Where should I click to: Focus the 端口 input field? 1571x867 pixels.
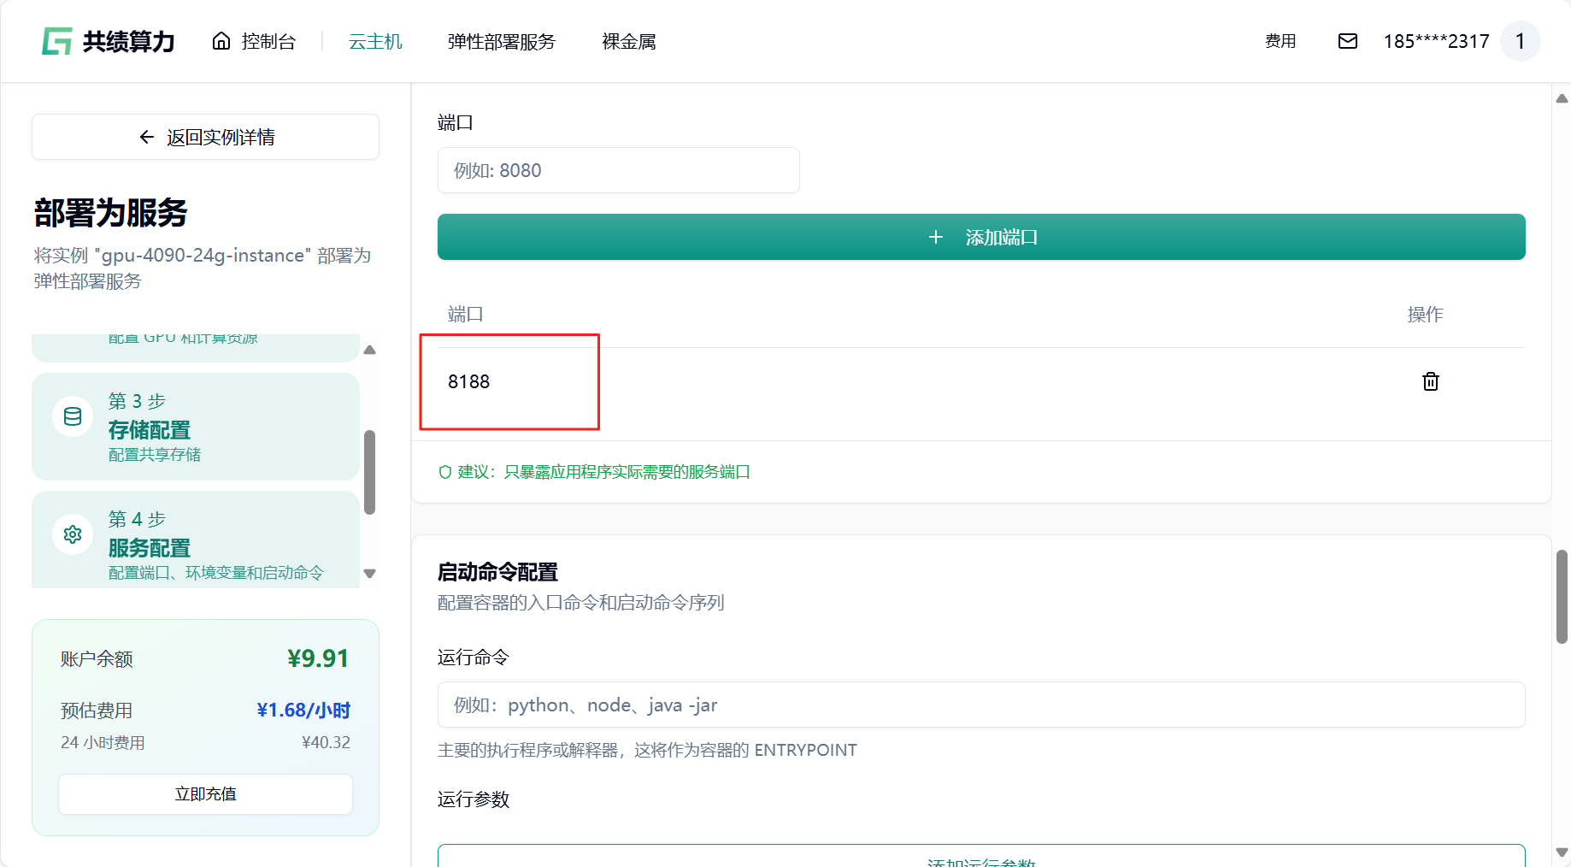click(618, 170)
